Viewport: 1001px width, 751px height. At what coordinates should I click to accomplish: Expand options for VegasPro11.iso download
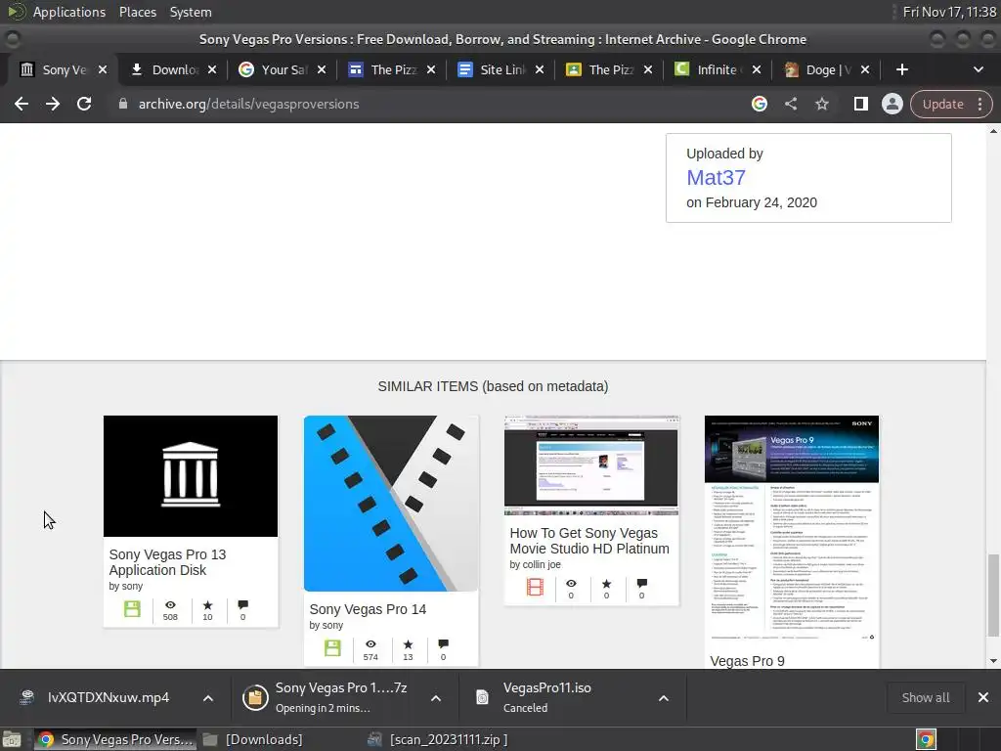click(664, 698)
